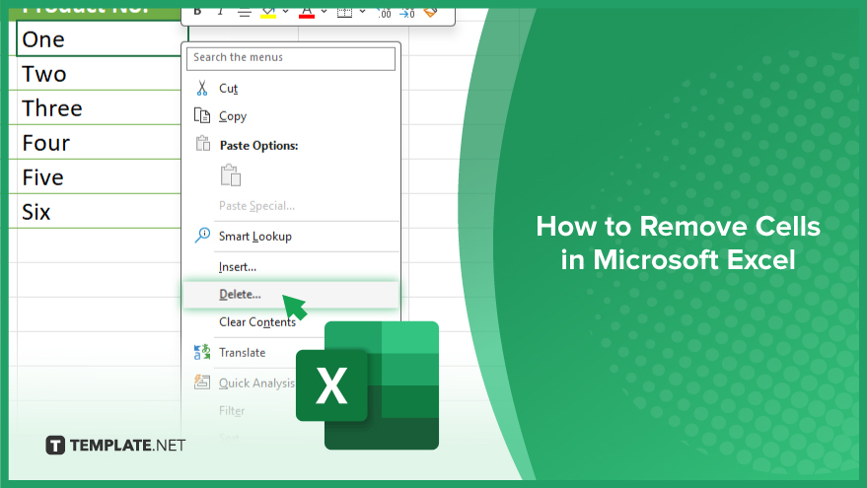Viewport: 867px width, 488px height.
Task: Open the fill color dropdown arrow
Action: pos(285,11)
